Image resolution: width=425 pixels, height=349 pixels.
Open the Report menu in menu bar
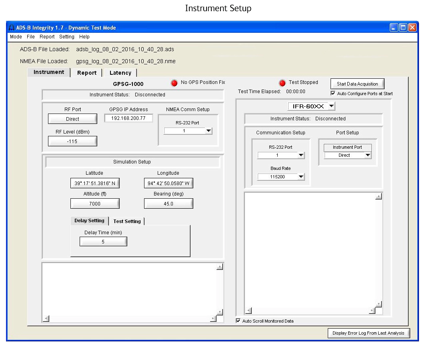[47, 37]
